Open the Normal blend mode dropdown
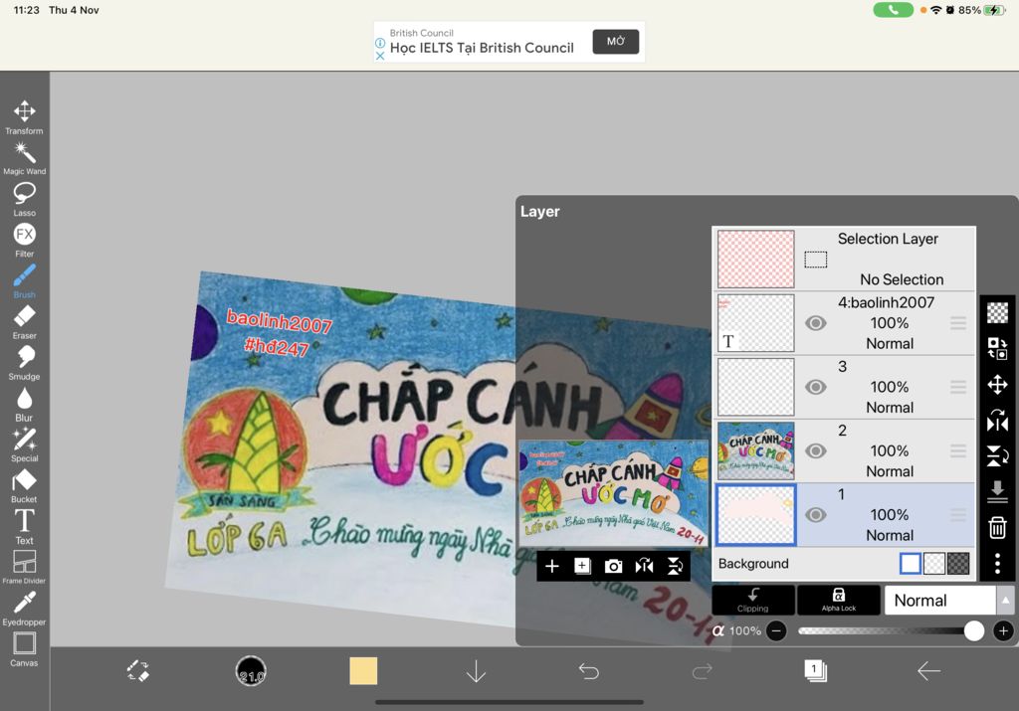 [947, 600]
